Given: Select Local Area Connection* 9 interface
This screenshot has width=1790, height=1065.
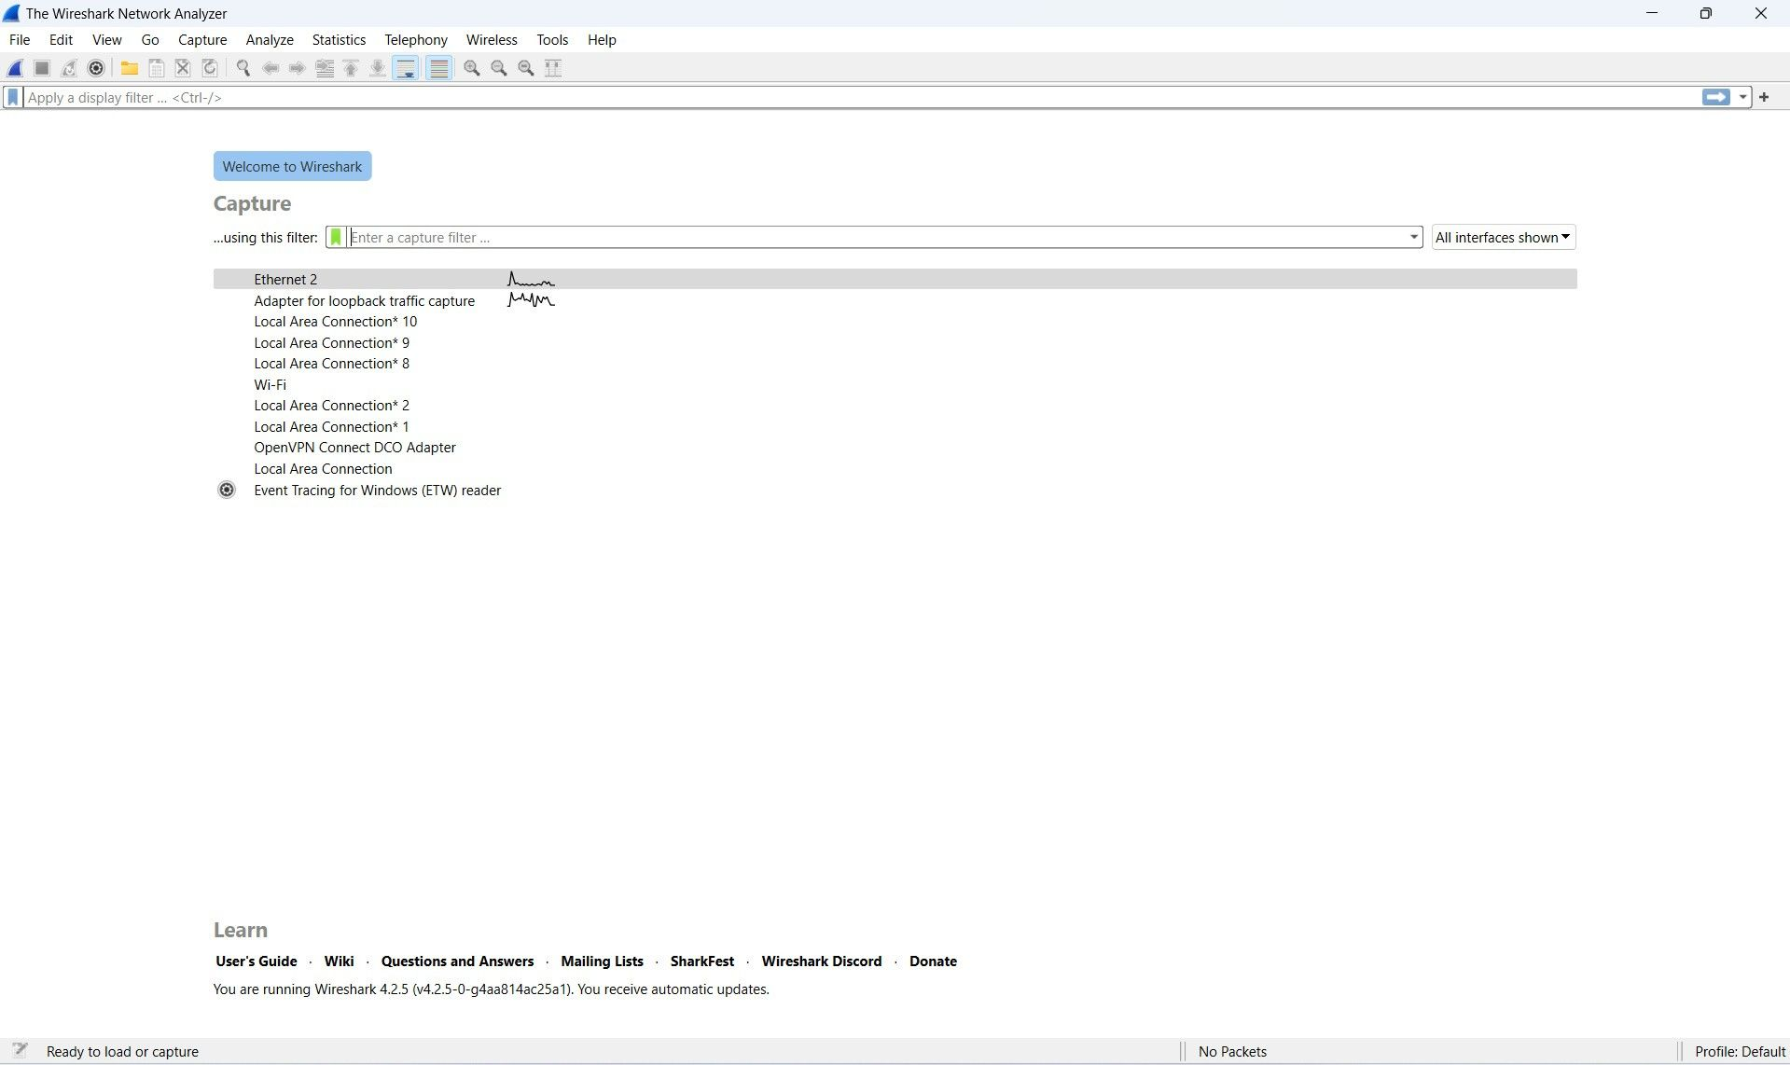Looking at the screenshot, I should [895, 342].
